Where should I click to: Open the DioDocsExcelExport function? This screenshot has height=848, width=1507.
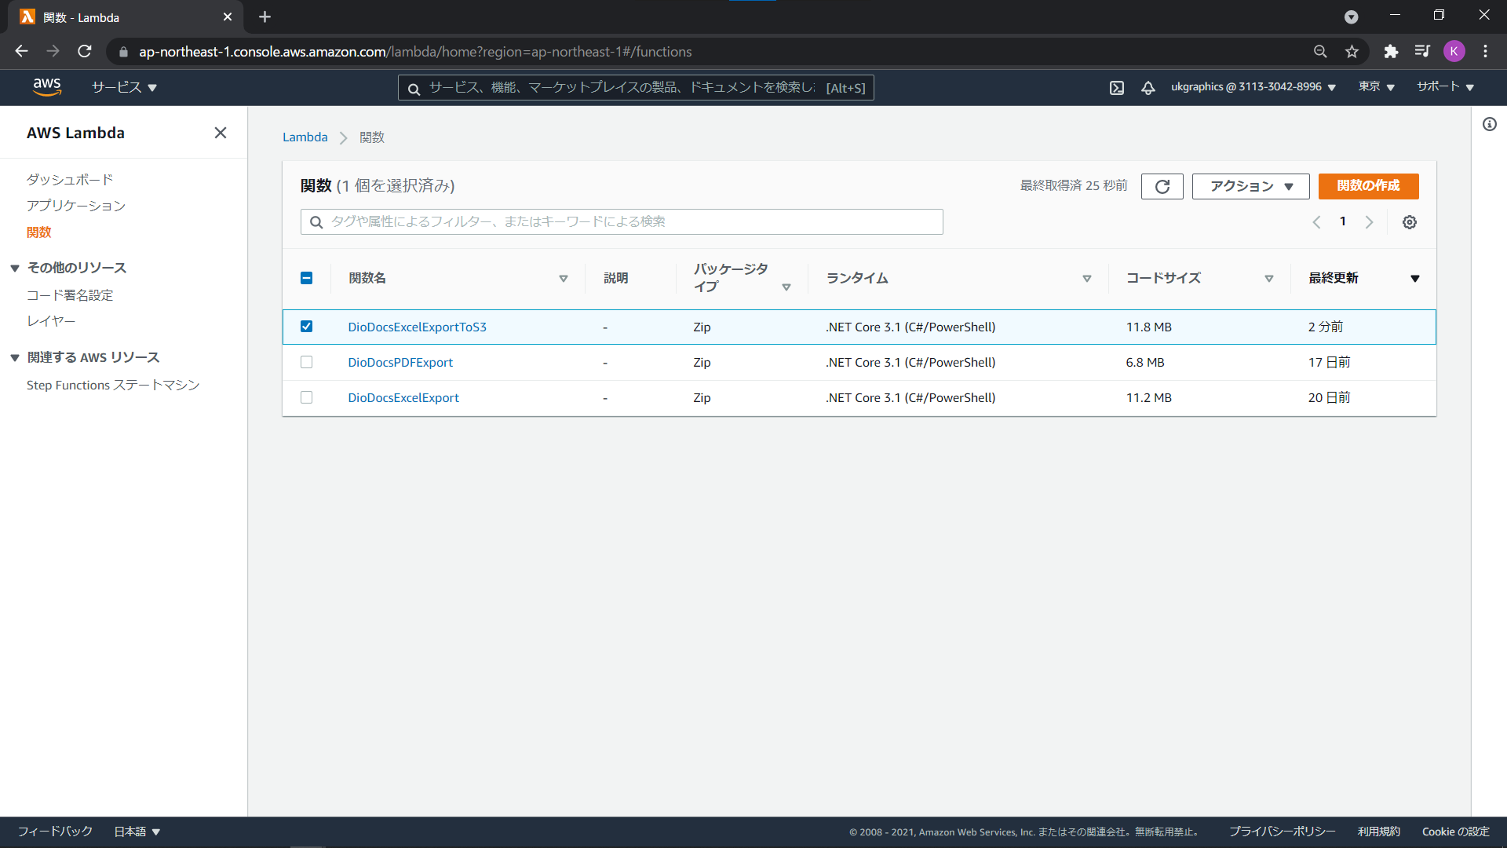403,397
